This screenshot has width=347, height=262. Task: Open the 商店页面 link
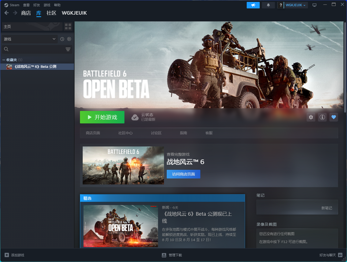click(93, 133)
